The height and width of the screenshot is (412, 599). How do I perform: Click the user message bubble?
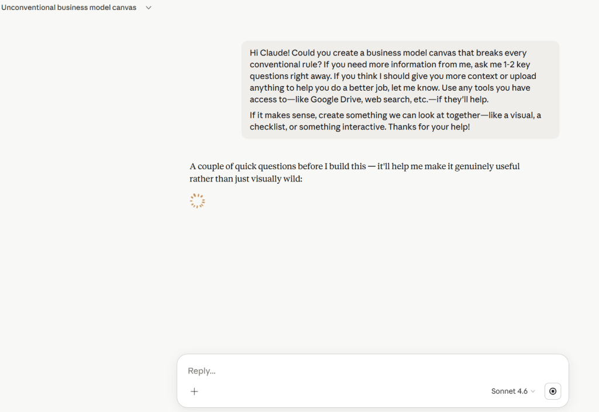[400, 90]
